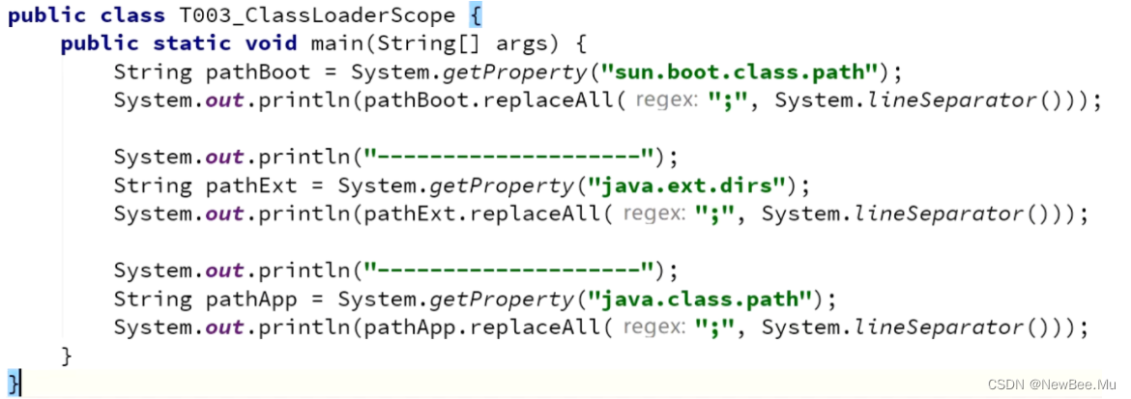The image size is (1131, 399).
Task: Click the "static" keyword
Action: click(x=191, y=43)
